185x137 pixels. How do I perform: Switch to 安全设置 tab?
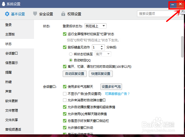(x=43, y=14)
